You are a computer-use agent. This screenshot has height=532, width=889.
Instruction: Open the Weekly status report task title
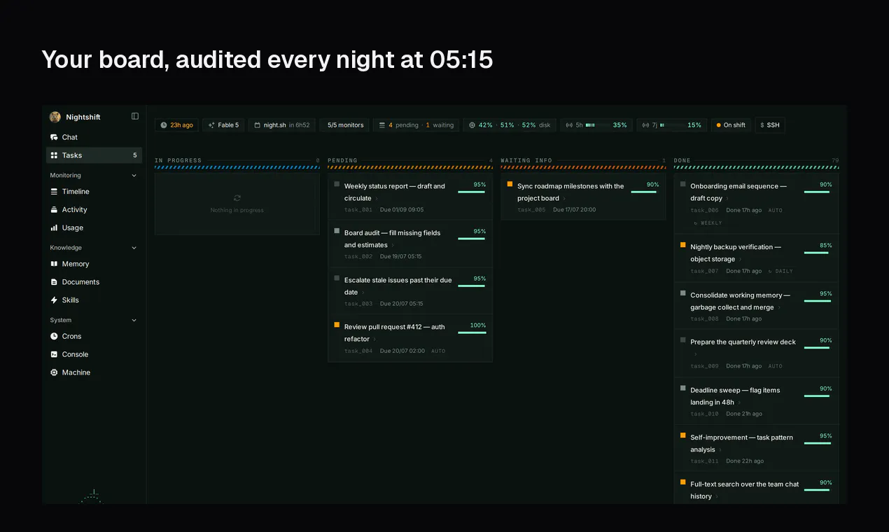pos(395,192)
